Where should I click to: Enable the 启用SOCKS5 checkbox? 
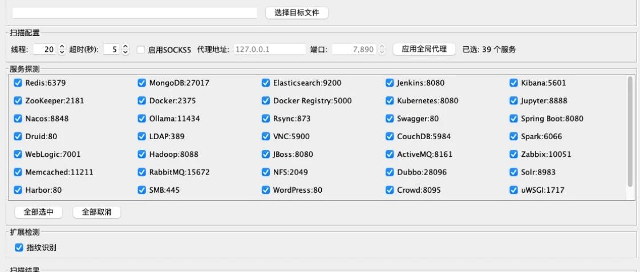(x=141, y=50)
